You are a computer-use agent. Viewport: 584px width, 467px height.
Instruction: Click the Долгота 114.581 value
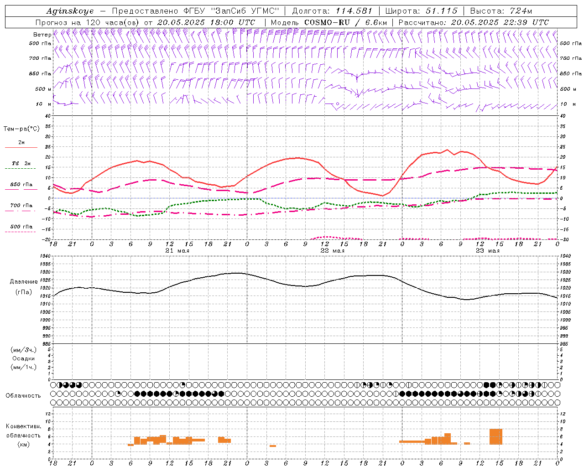tap(354, 11)
